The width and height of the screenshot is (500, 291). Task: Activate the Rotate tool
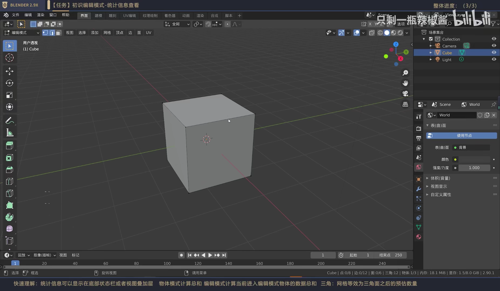tap(10, 83)
